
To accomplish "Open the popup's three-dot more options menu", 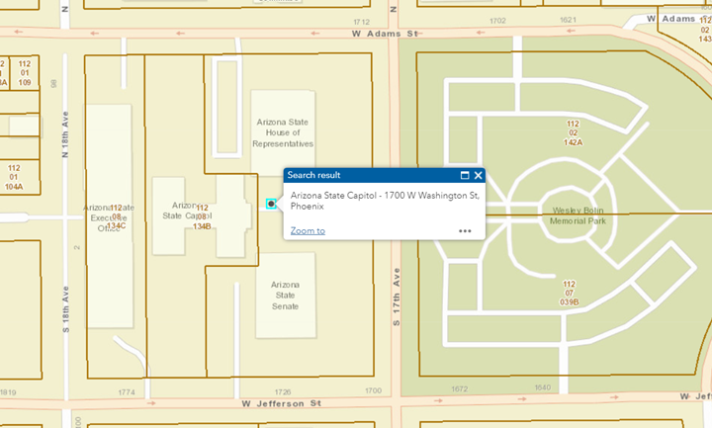I will 465,231.
